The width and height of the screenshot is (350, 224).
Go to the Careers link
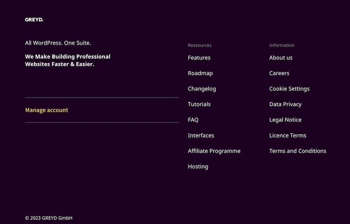tap(279, 73)
